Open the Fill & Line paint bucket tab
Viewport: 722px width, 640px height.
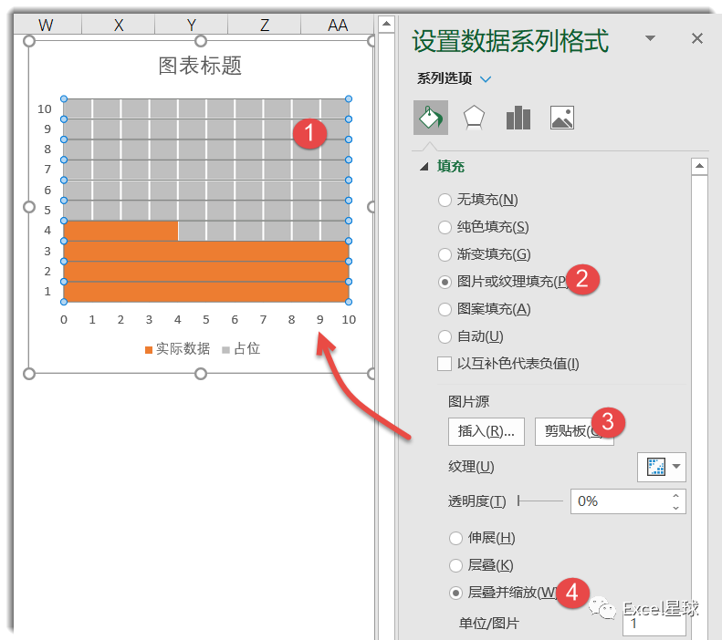coord(431,118)
